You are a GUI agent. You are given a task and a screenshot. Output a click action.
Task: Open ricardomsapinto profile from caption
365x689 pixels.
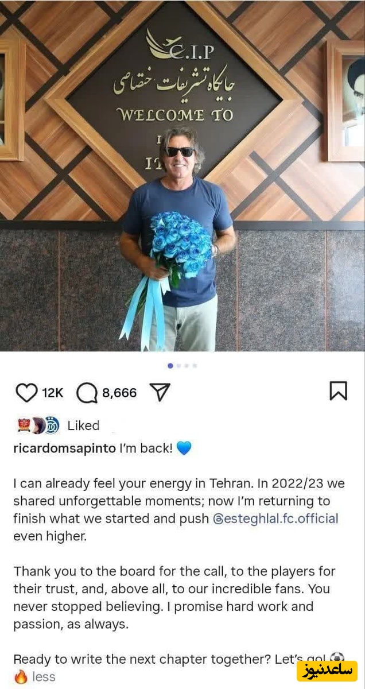point(64,448)
